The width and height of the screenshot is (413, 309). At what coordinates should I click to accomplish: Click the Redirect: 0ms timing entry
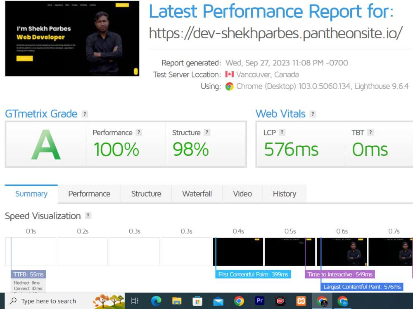point(27,283)
